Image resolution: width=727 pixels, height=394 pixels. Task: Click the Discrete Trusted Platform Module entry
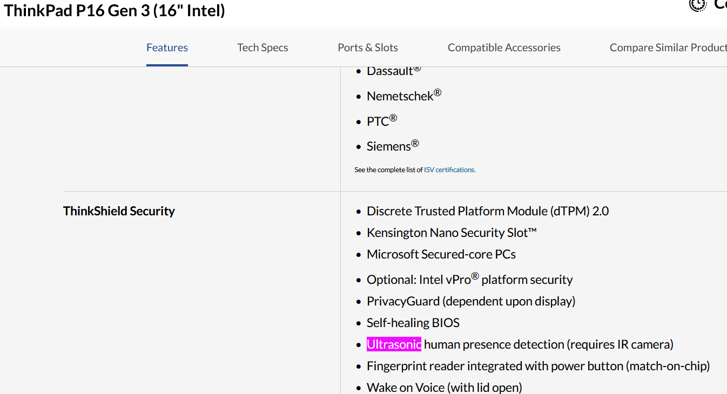click(x=487, y=211)
